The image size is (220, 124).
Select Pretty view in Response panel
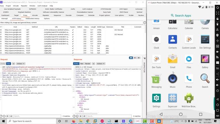(x=76, y=64)
